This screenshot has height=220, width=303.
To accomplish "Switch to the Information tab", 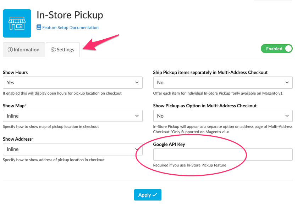I will [24, 50].
